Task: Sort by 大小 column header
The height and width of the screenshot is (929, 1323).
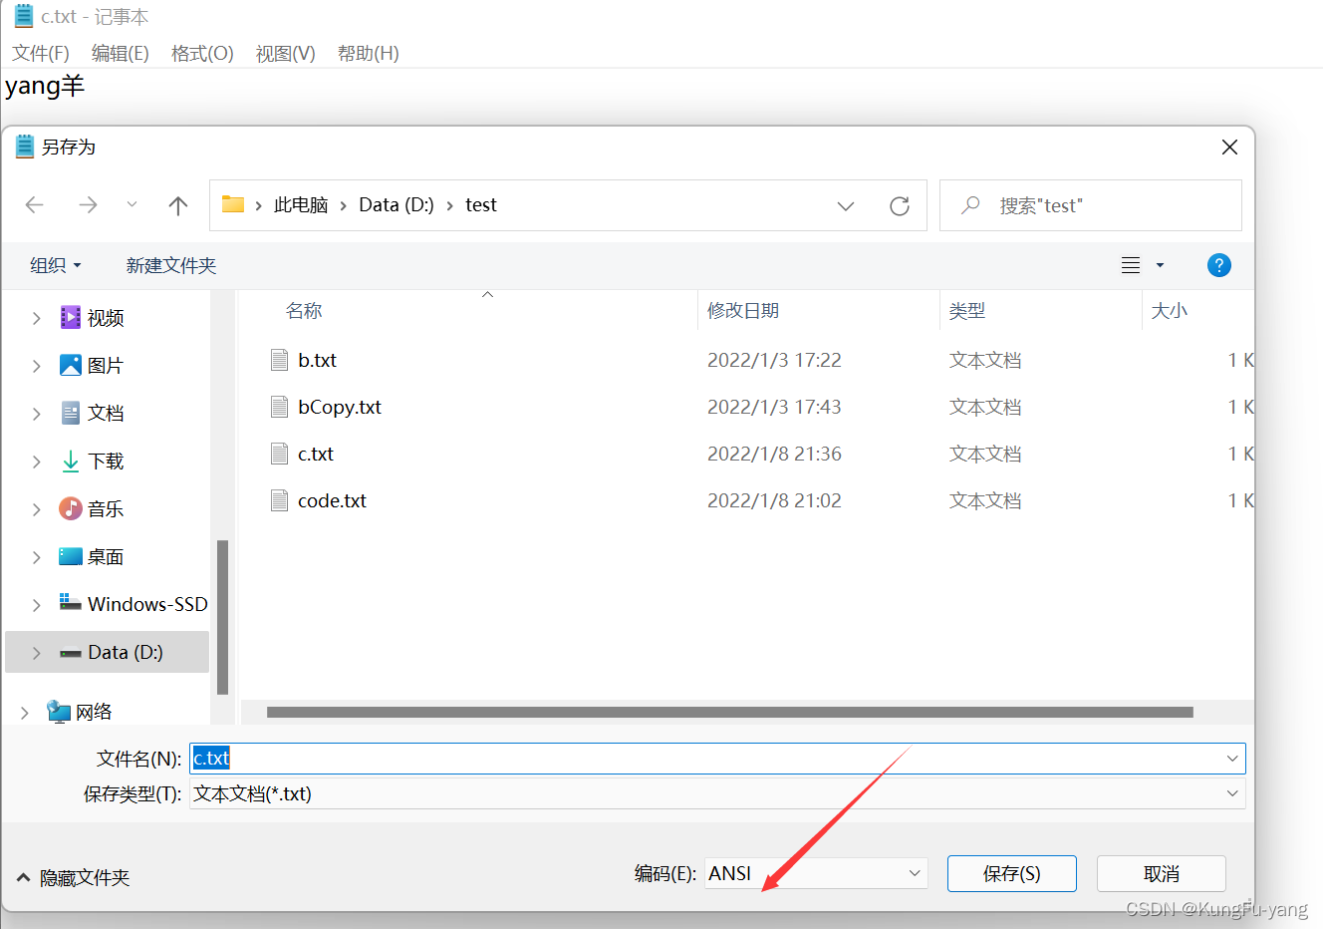Action: (1170, 311)
